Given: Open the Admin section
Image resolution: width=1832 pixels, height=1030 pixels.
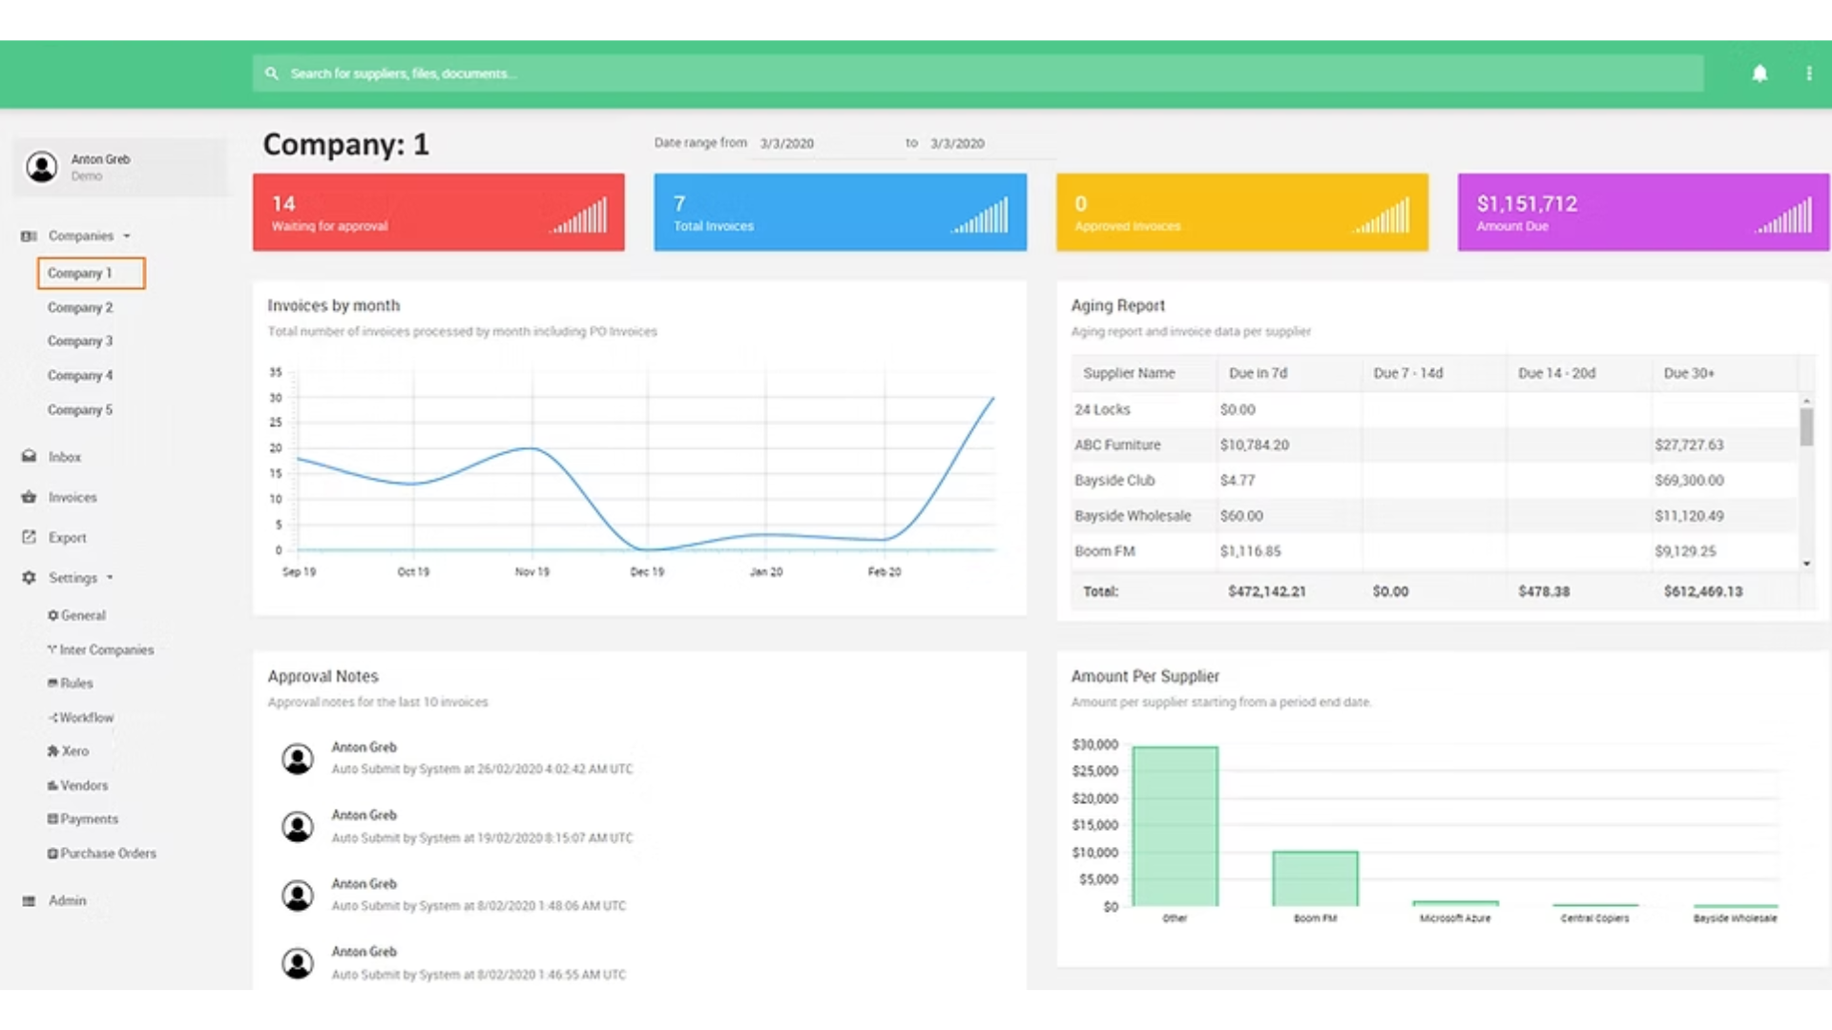Looking at the screenshot, I should tap(68, 900).
